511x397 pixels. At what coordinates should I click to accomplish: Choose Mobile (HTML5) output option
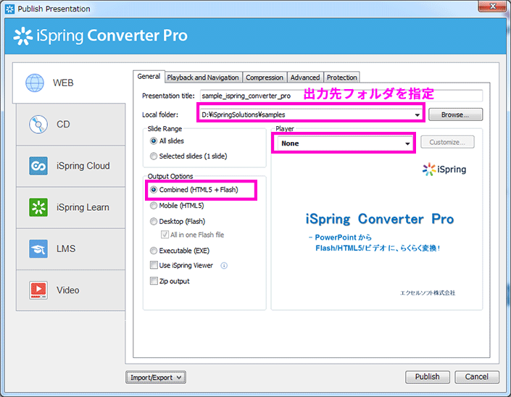tap(154, 206)
